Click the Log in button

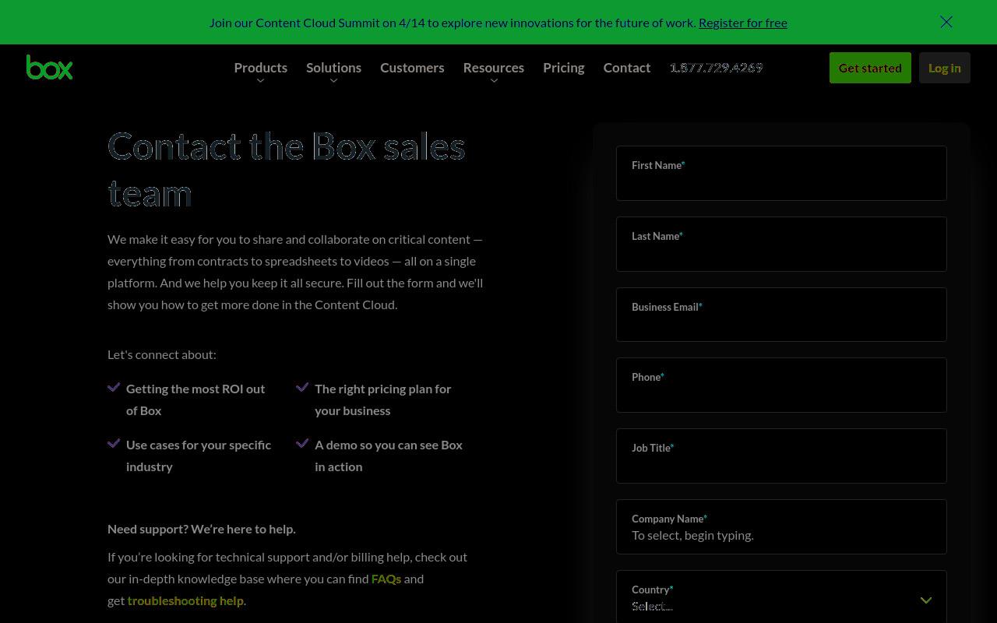tap(945, 68)
